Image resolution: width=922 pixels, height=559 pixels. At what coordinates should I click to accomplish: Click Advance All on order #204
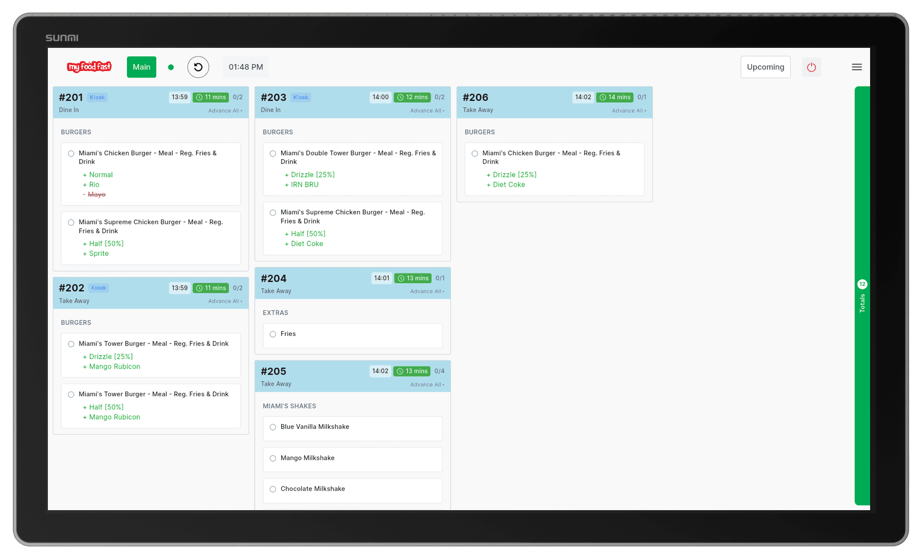(427, 291)
